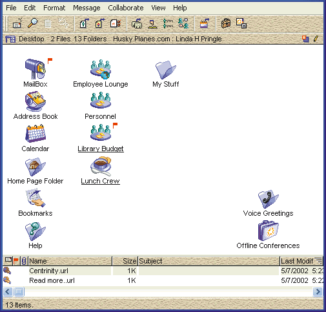Open the Message menu
The image size is (326, 312).
point(87,8)
